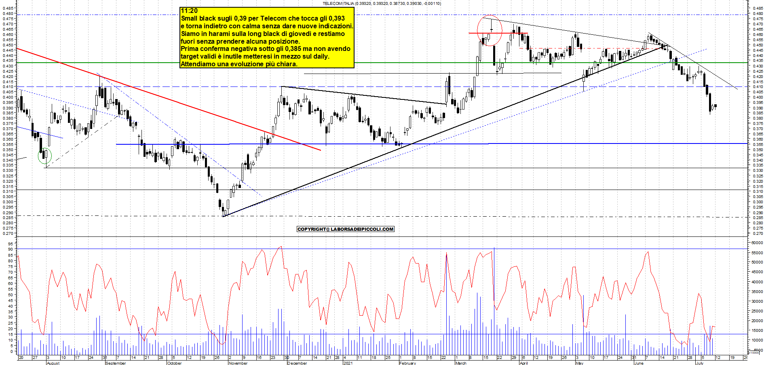Click 0.355 on the left price axis
Image resolution: width=764 pixels, height=365 pixels.
(x=8, y=144)
